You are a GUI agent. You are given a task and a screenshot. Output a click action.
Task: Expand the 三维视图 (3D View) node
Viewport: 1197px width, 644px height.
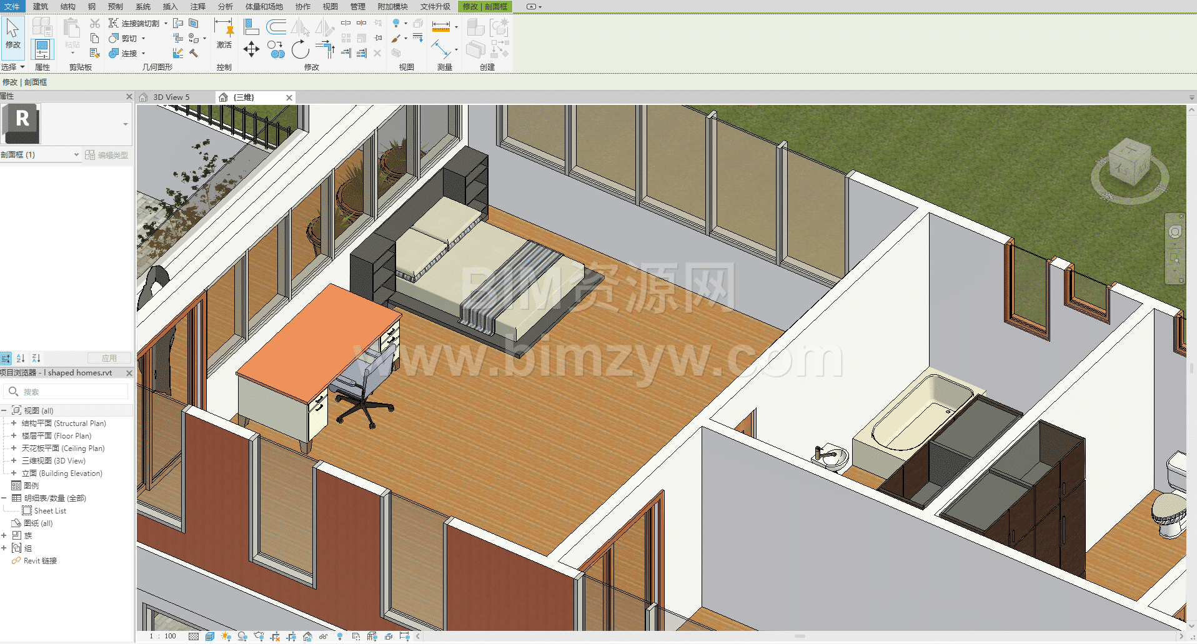pyautogui.click(x=14, y=461)
